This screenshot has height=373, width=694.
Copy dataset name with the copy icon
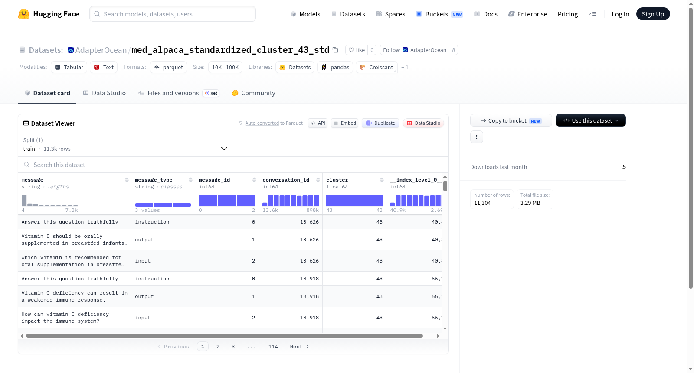pos(335,50)
